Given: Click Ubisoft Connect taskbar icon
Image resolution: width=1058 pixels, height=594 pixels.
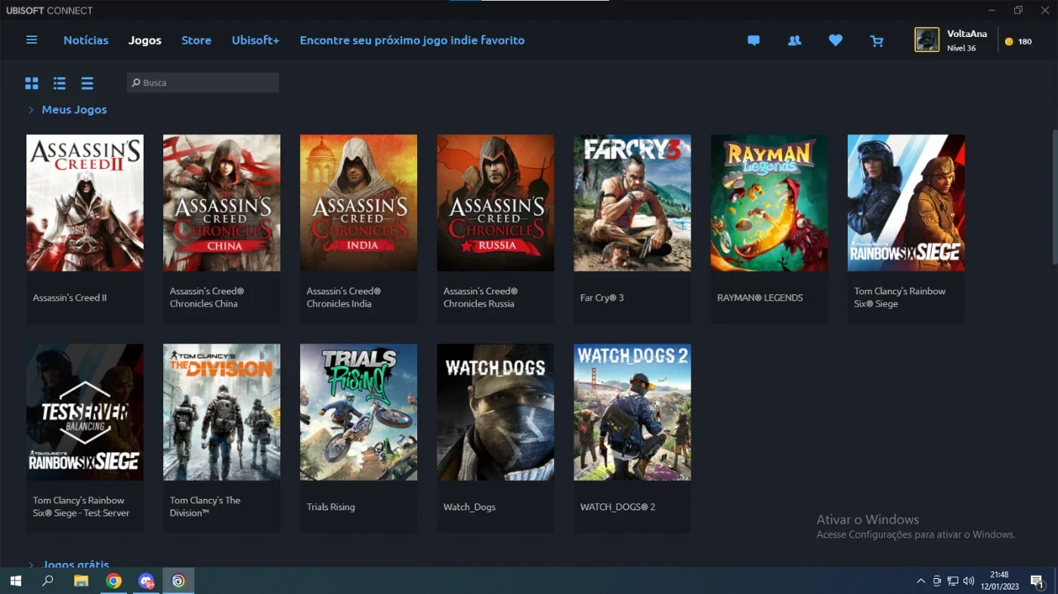Looking at the screenshot, I should point(178,581).
